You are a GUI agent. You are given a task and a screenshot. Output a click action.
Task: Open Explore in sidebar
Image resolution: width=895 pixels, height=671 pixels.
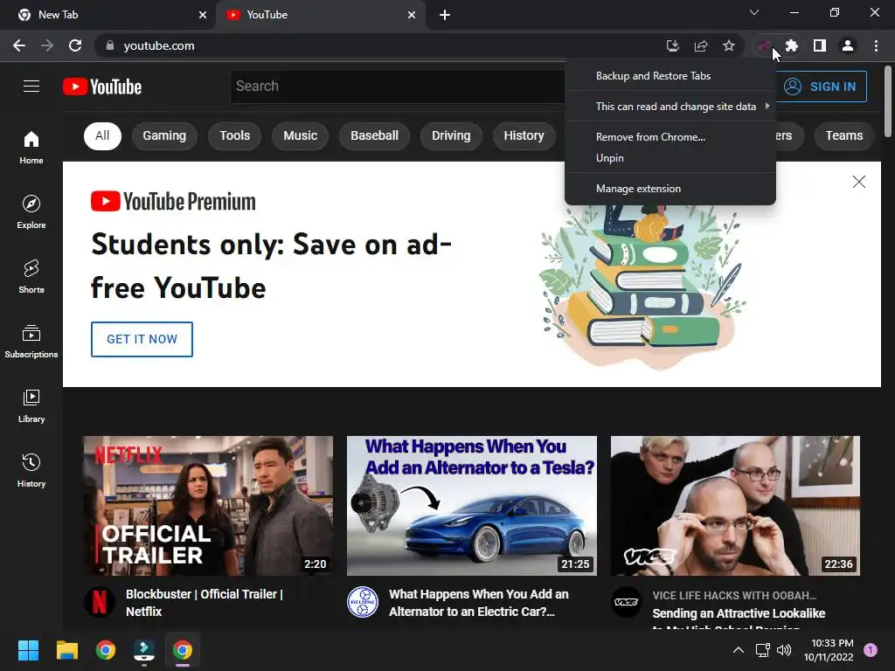[31, 212]
